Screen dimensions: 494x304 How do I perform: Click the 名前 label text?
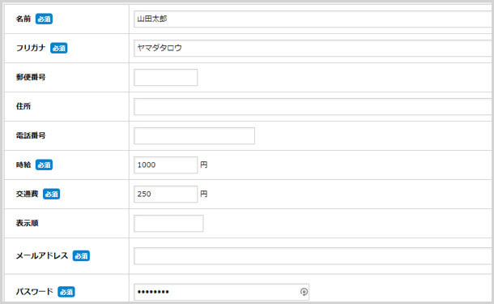(23, 19)
